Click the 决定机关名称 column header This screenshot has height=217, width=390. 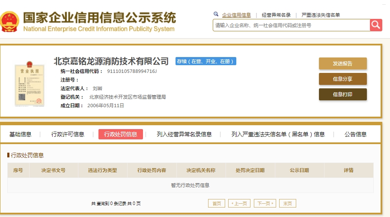click(x=201, y=170)
